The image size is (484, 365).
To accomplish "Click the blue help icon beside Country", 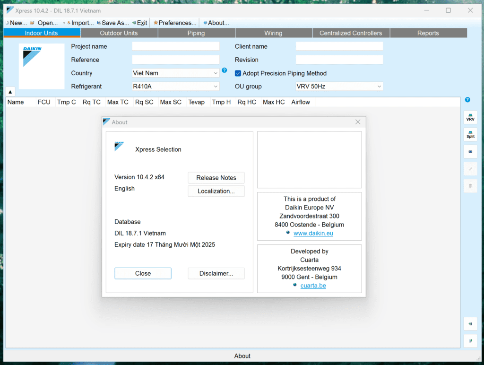I will pos(225,70).
